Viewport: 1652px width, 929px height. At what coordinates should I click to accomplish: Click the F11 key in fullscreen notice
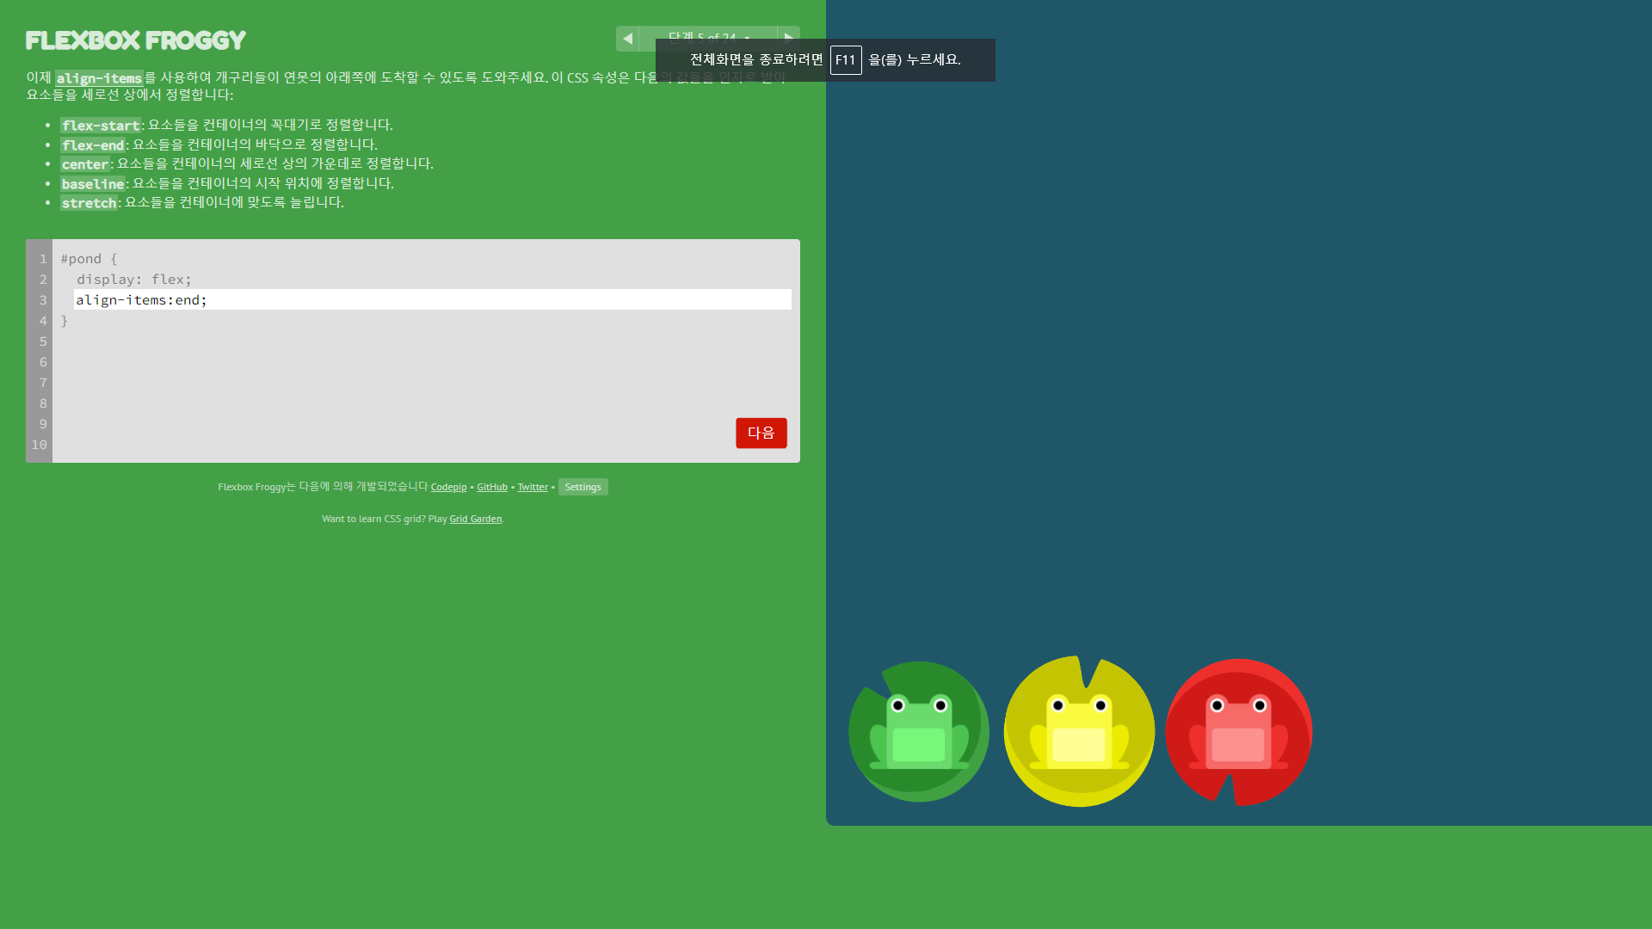[x=845, y=60]
